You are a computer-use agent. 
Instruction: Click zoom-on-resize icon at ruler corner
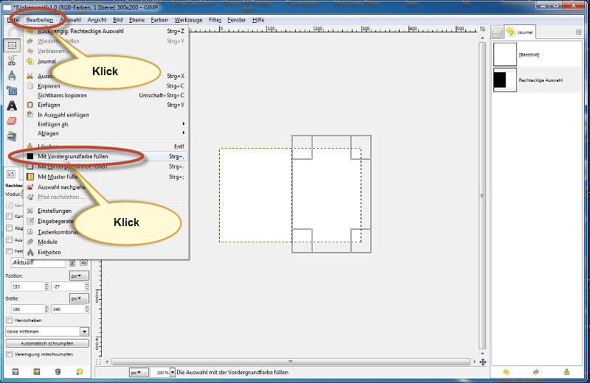(x=483, y=29)
